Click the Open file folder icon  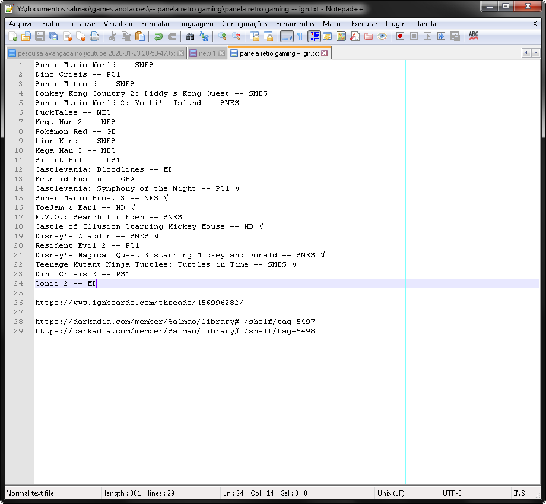(x=26, y=36)
